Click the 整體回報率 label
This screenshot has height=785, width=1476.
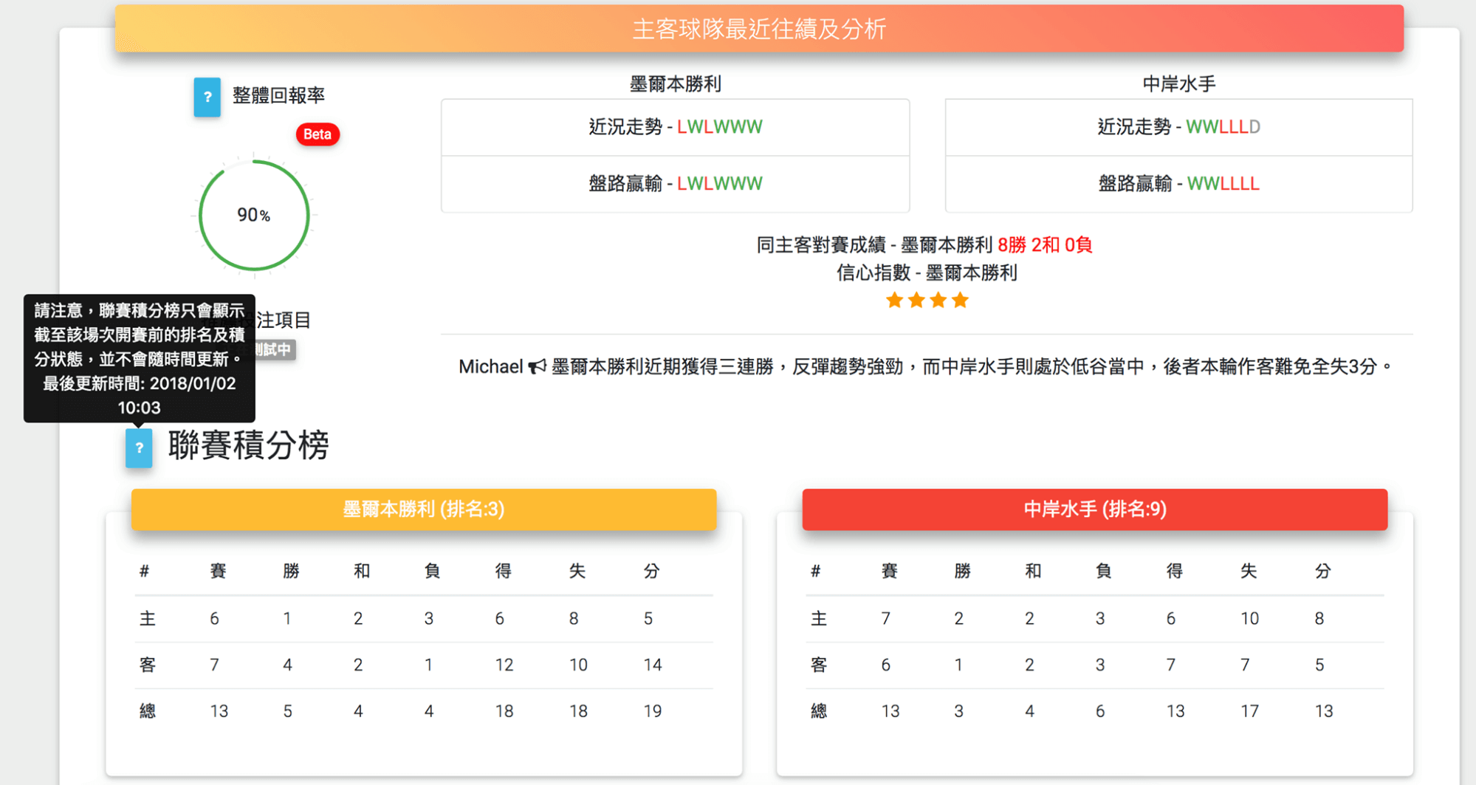tap(278, 95)
